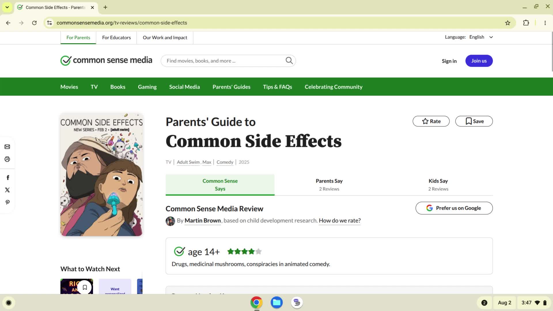Go back to the previous page
Screen dimensions: 553x311
pos(8,23)
